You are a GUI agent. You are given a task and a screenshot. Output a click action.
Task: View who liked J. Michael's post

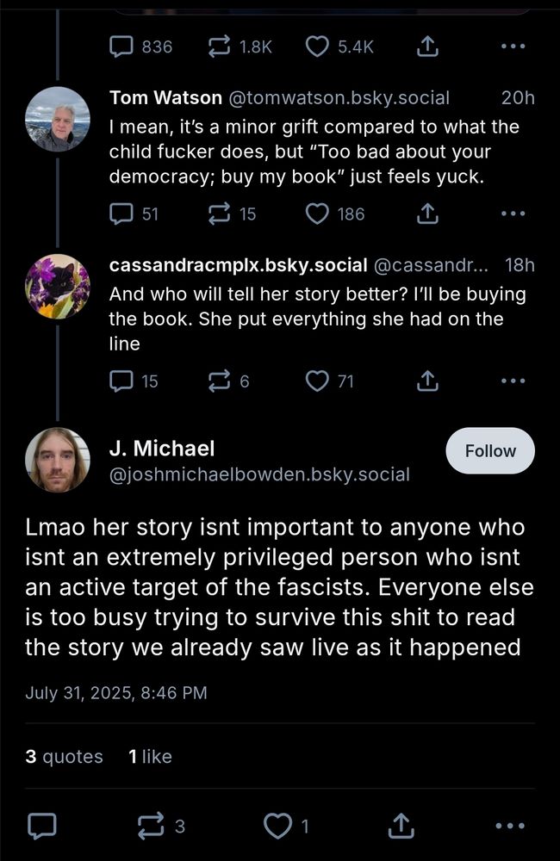(150, 757)
